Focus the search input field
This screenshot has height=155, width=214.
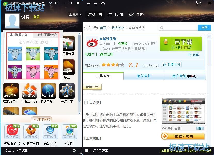178,28
